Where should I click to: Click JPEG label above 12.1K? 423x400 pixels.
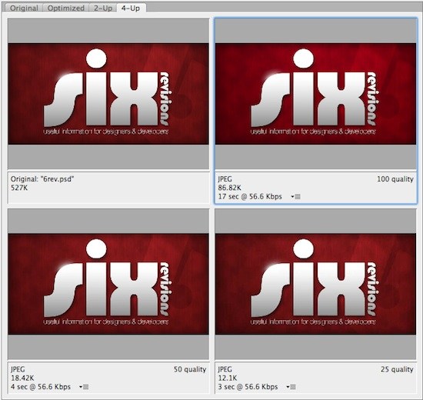tap(225, 369)
